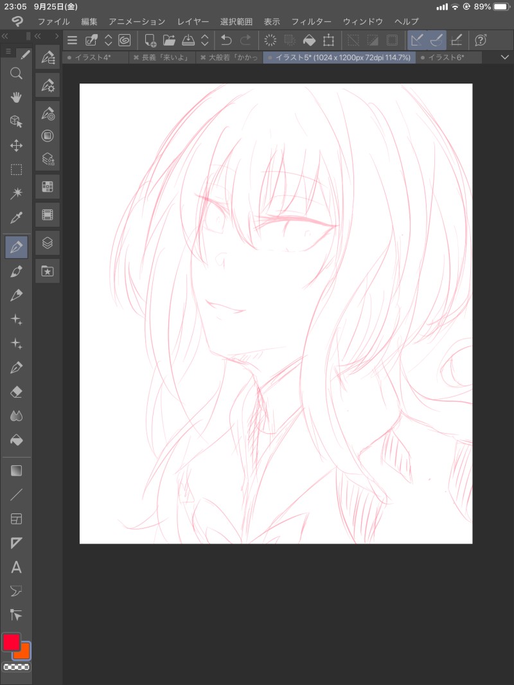Screen dimensions: 514x685
Task: Open the Animation timeline palette
Action: [47, 215]
